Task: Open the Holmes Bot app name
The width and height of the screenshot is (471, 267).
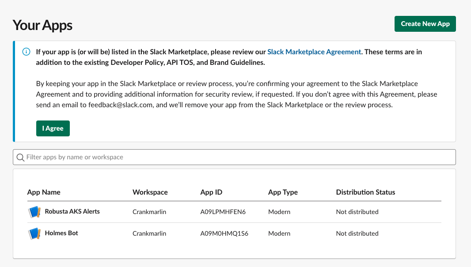Action: (61, 233)
